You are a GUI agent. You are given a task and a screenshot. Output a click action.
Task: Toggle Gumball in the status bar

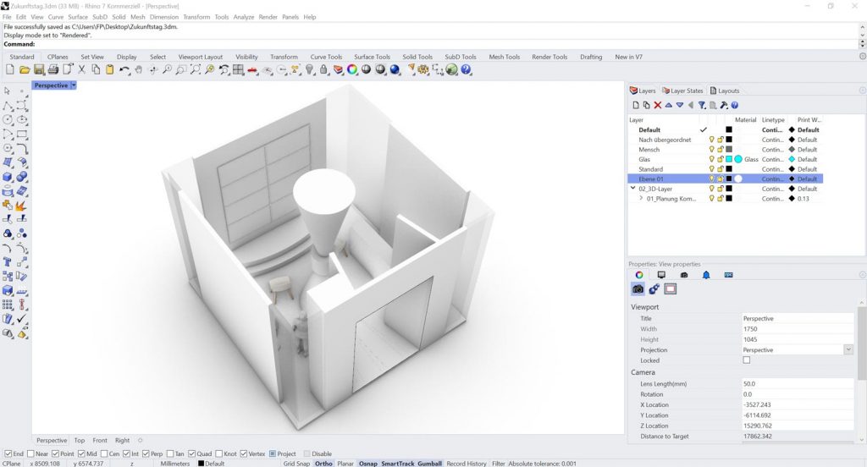[x=429, y=464]
